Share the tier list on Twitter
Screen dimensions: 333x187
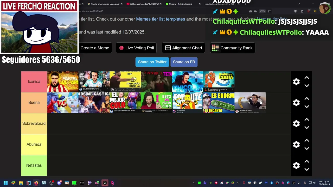[152, 62]
